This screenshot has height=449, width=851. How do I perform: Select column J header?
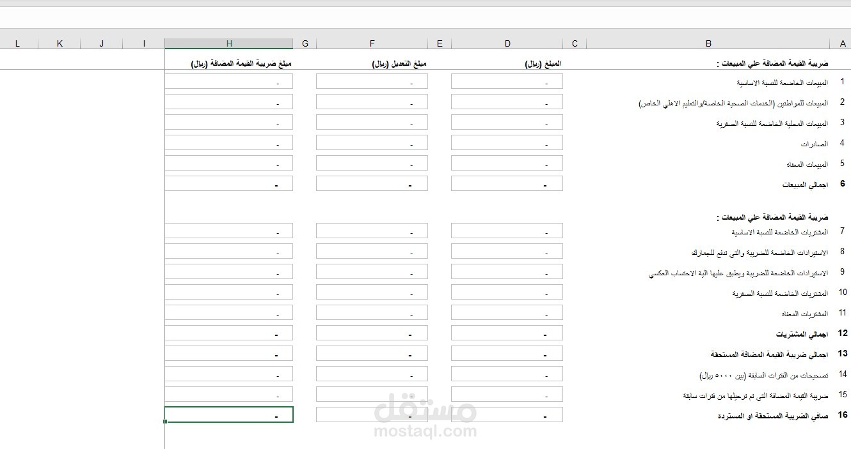102,43
